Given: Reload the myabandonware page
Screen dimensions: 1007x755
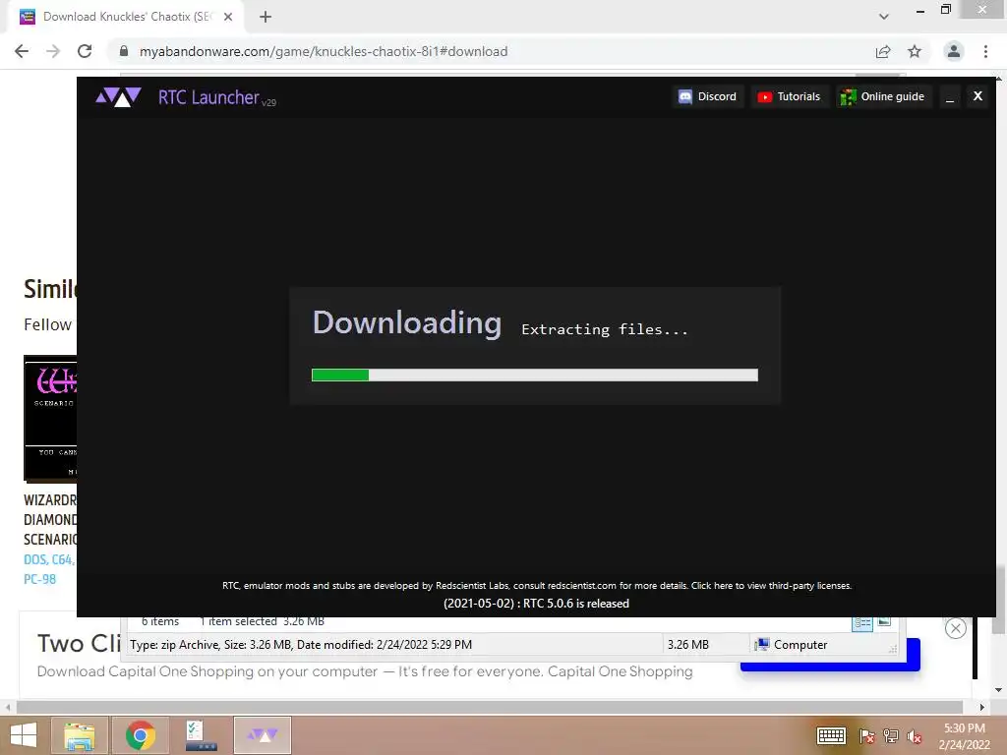Looking at the screenshot, I should click(x=85, y=51).
